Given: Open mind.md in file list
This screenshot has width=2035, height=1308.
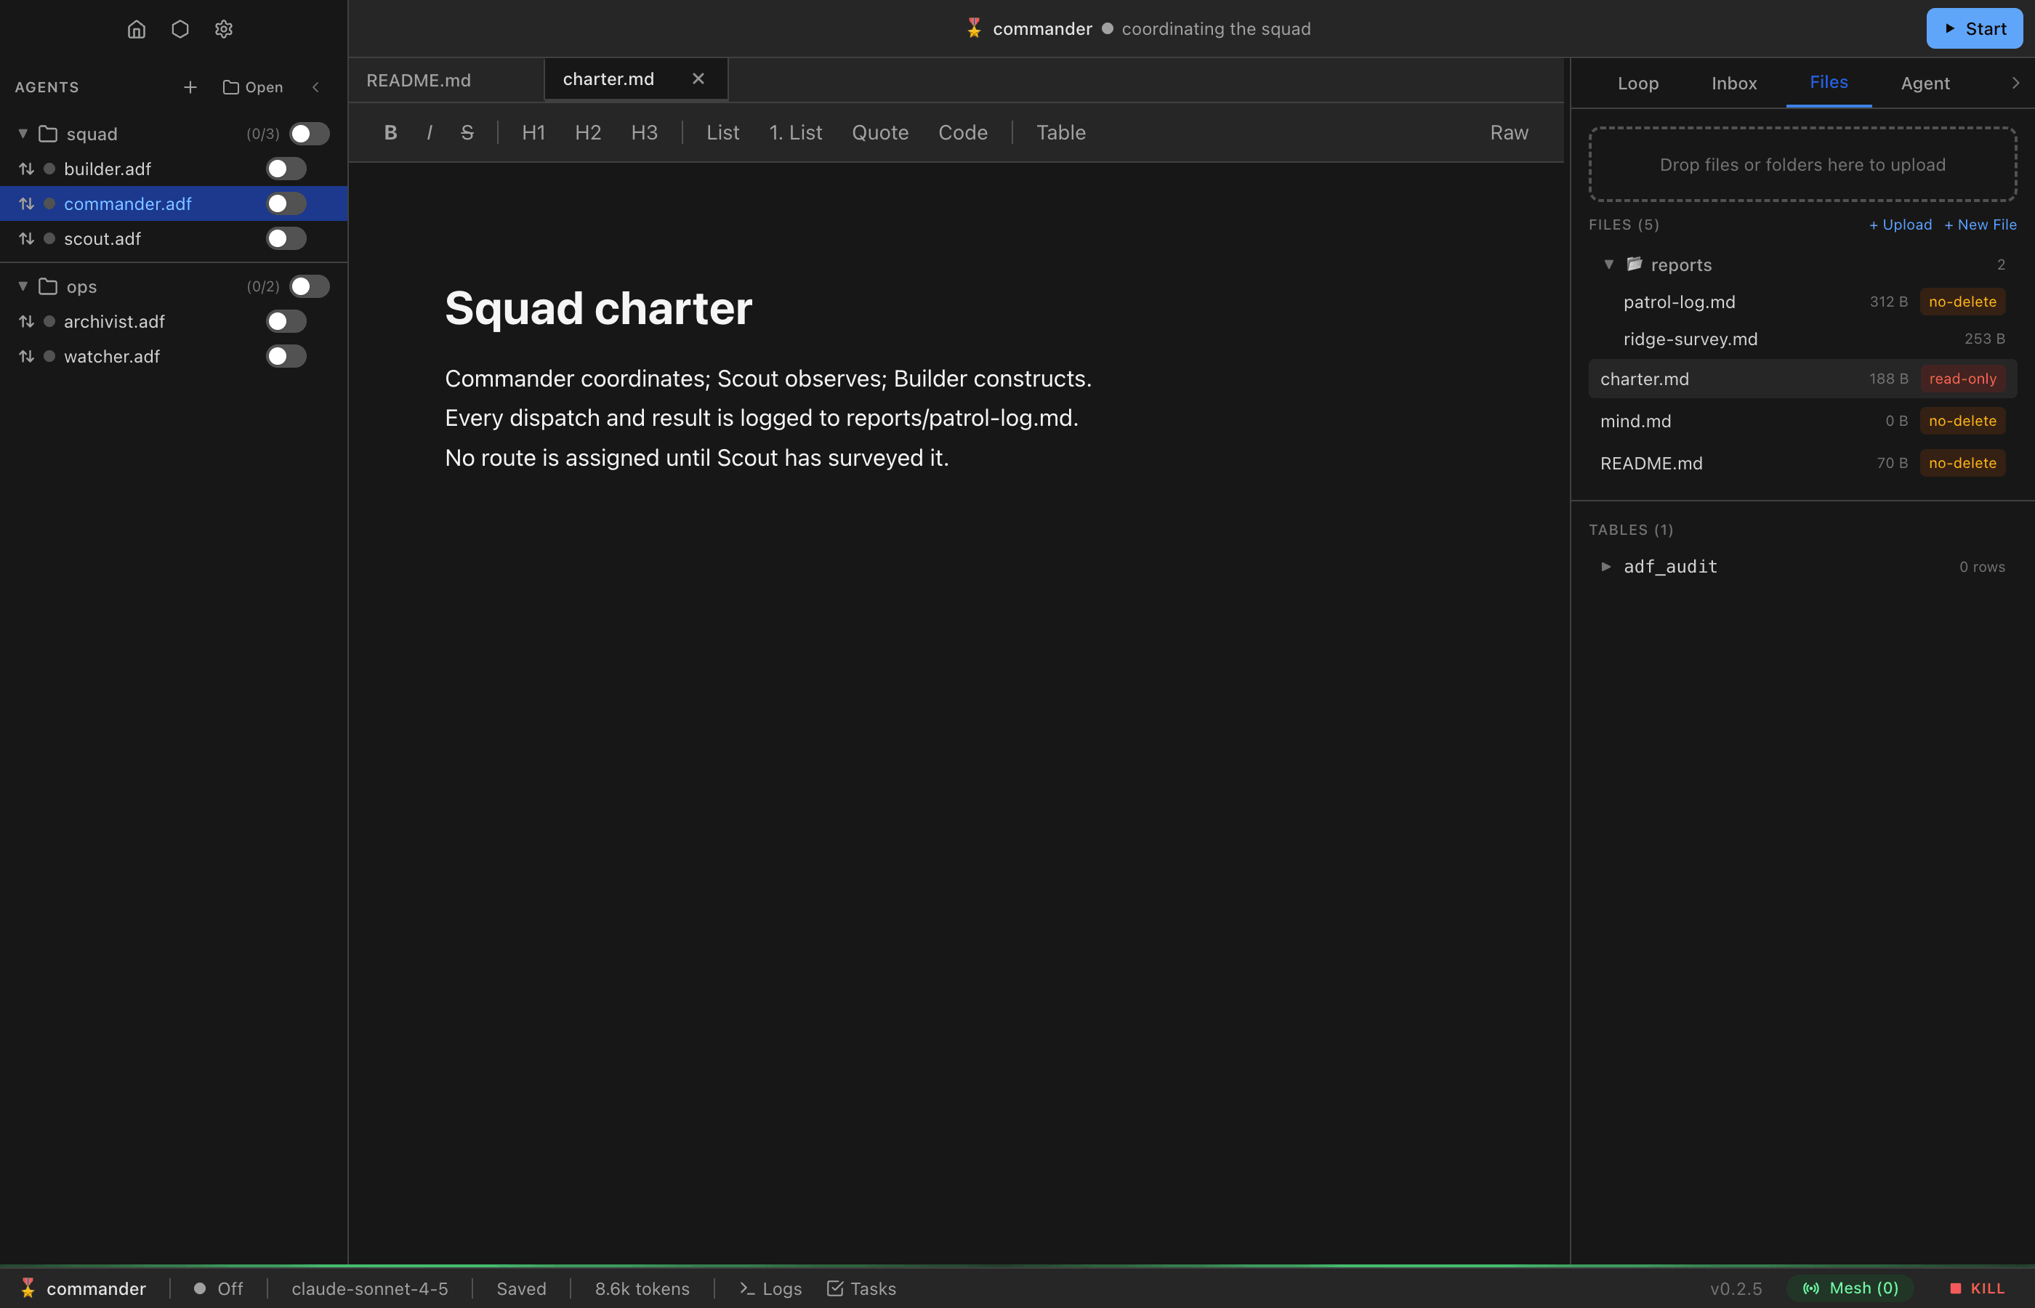Looking at the screenshot, I should 1802,421.
